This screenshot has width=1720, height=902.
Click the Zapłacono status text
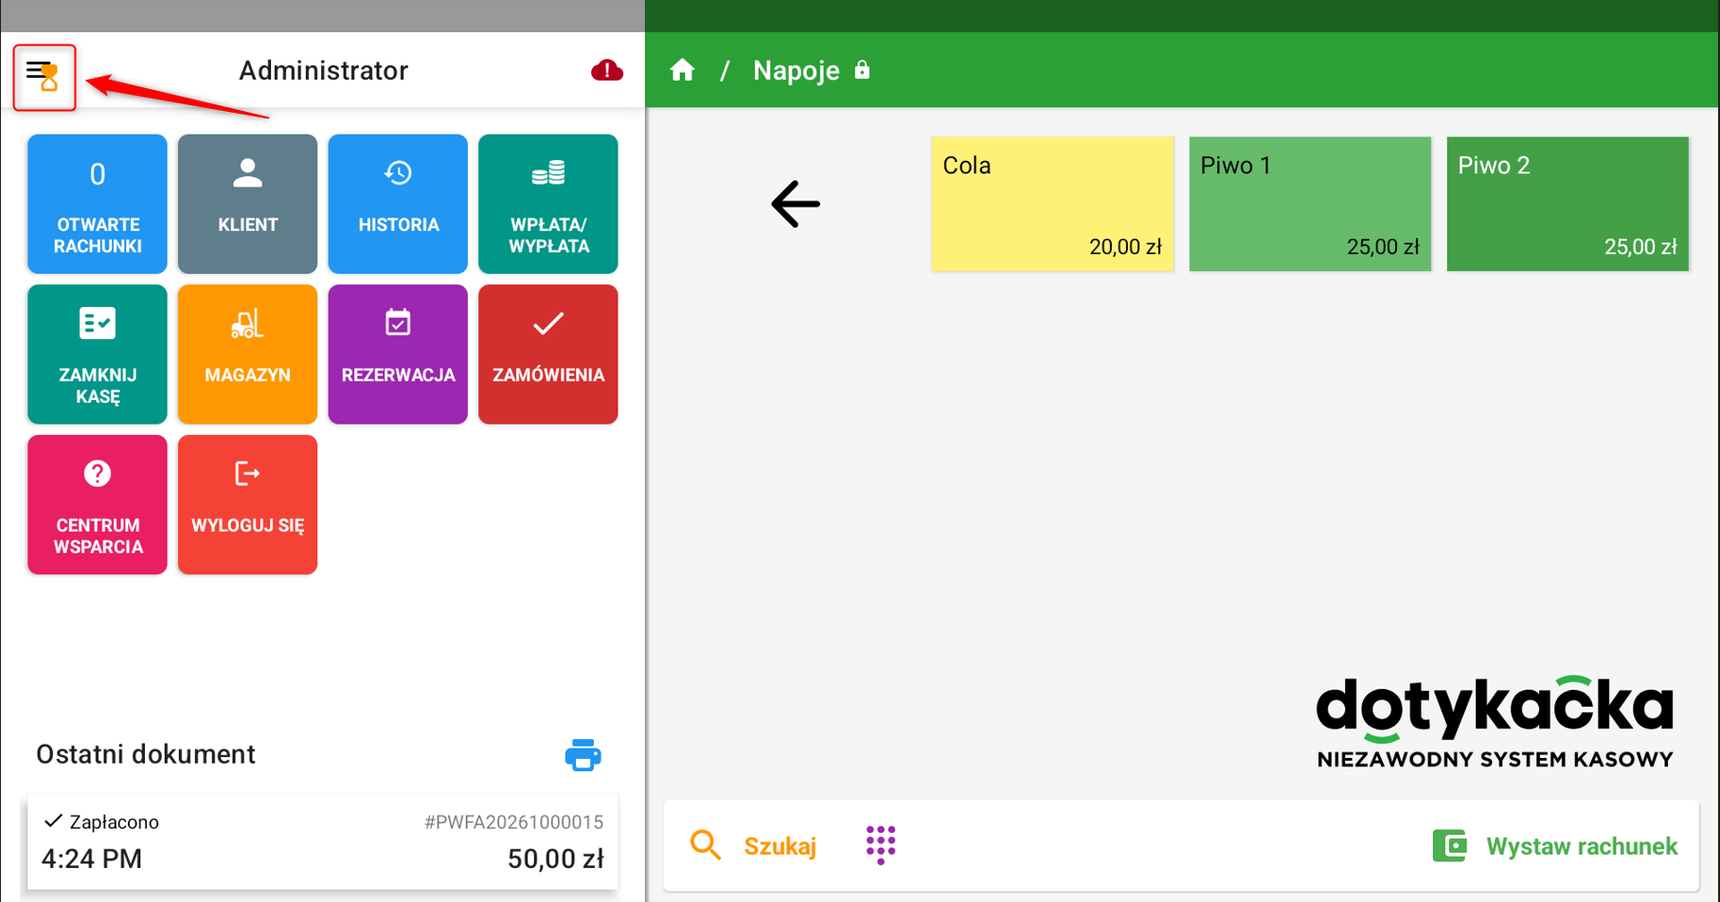[x=114, y=822]
